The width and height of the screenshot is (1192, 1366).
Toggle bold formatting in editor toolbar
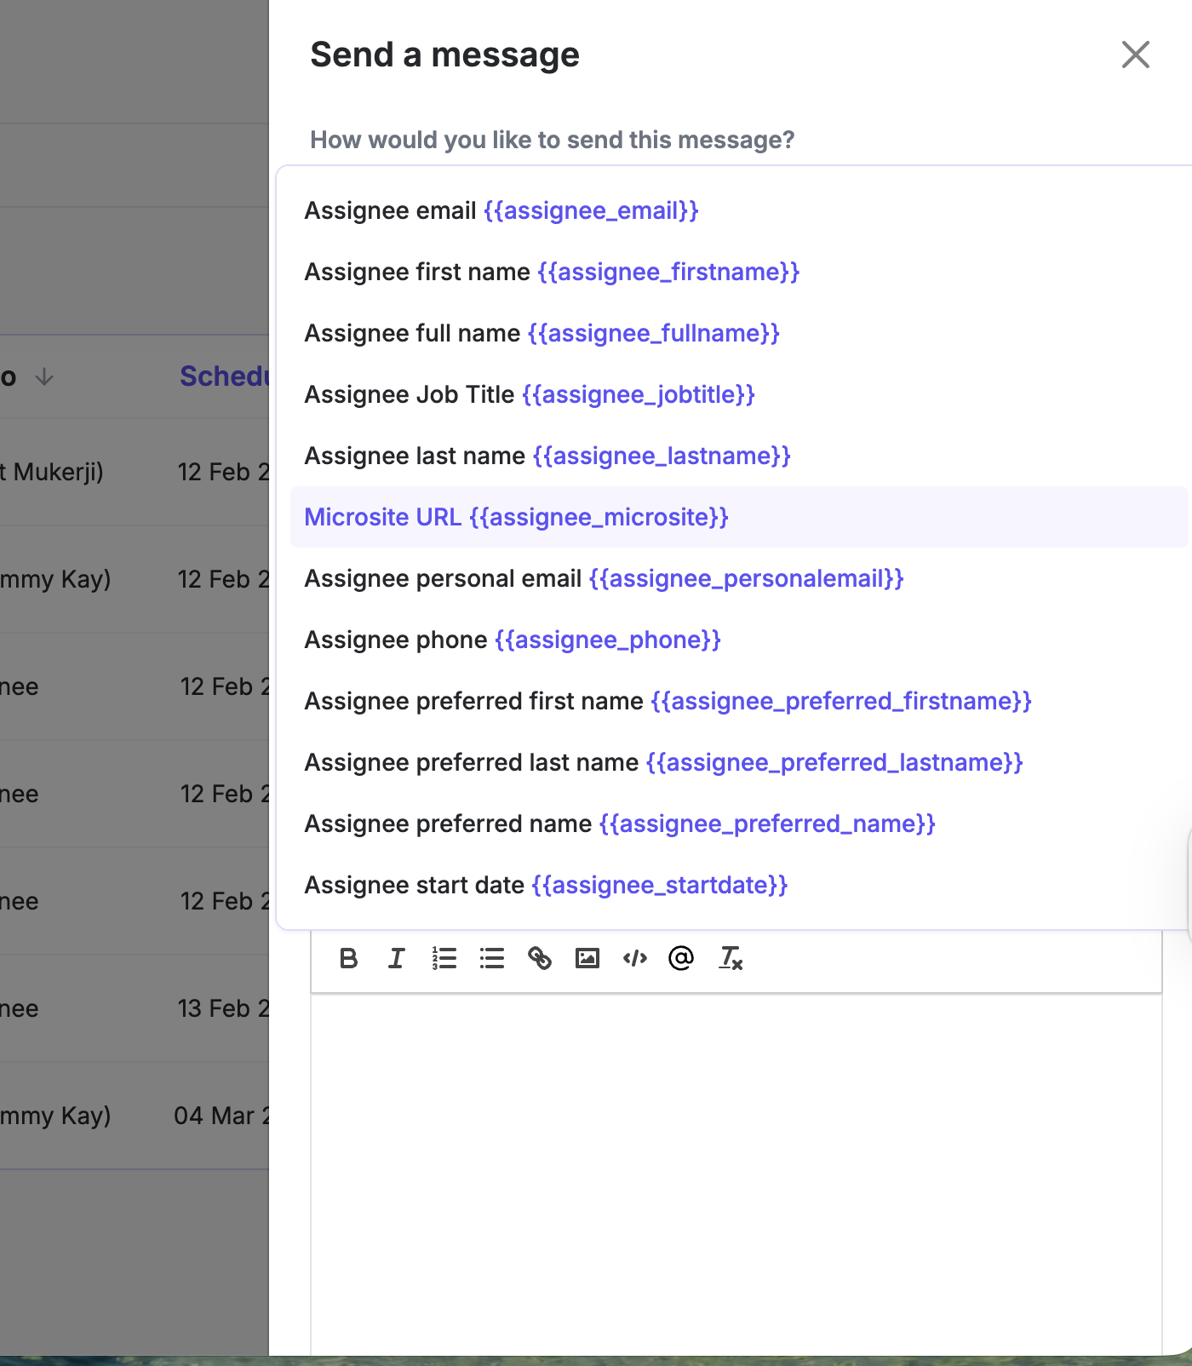(348, 959)
